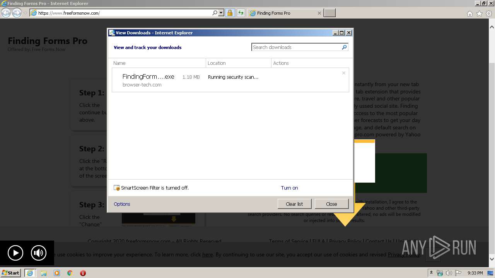Click the Action Center flag tray icon
This screenshot has height=278, width=495.
click(x=458, y=273)
